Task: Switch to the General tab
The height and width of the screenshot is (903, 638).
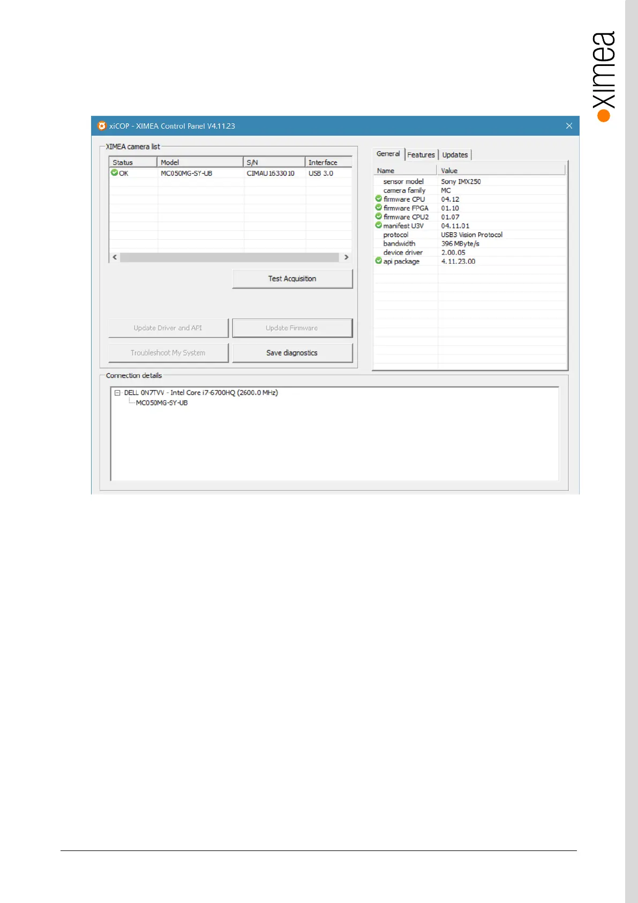Action: click(388, 154)
